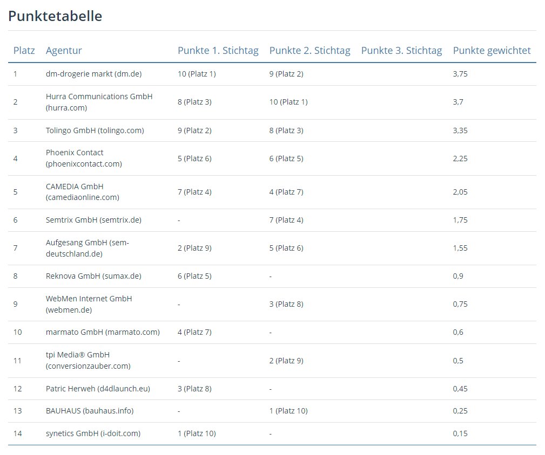Viewport: 545px width, 455px height.
Task: Select 'WebMen Internet GmbH' agency cell
Action: tap(89, 304)
